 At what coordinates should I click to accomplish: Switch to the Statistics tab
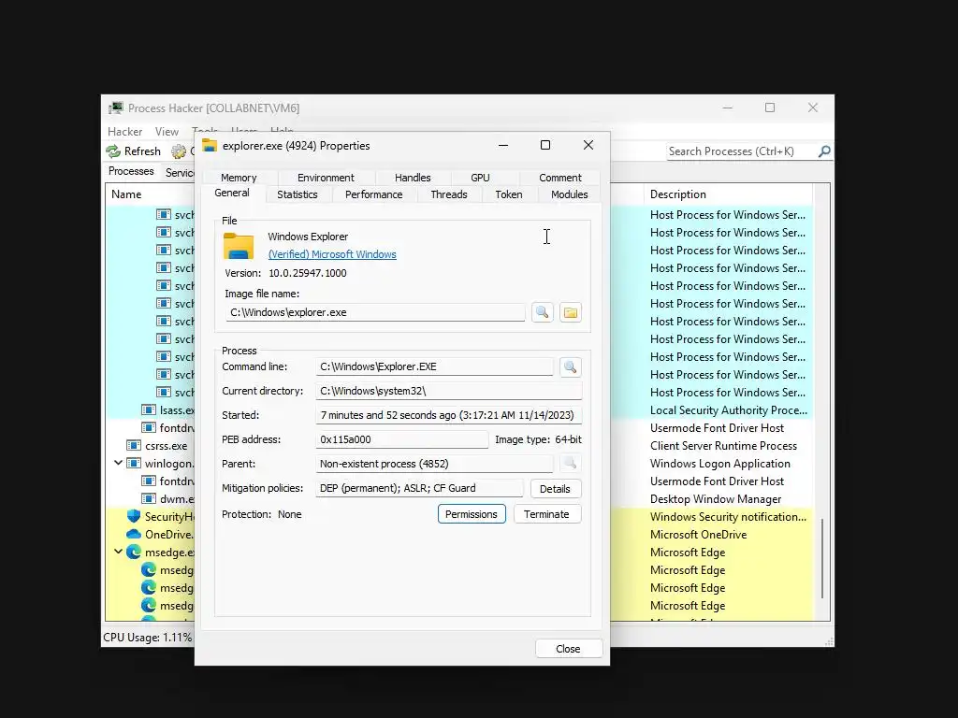297,194
